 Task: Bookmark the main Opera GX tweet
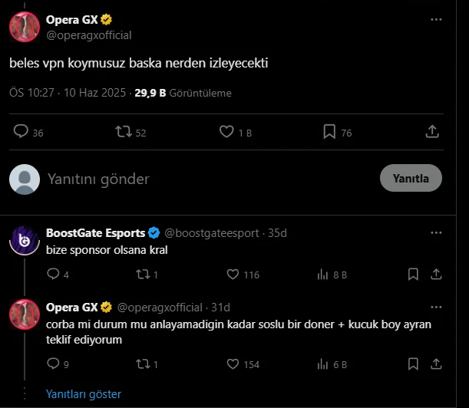pyautogui.click(x=329, y=132)
